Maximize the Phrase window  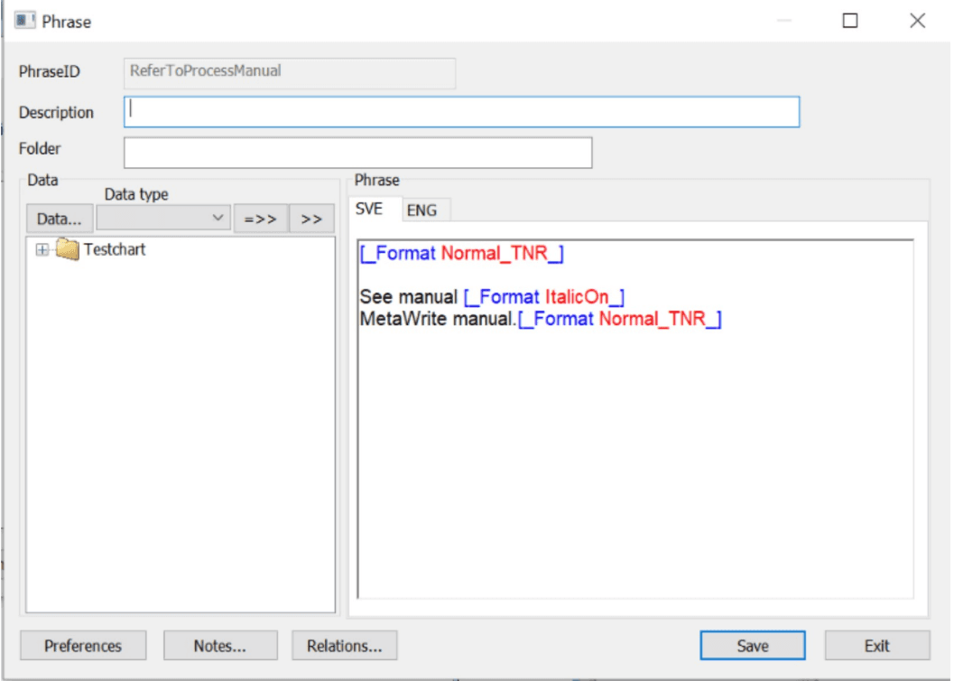click(849, 21)
